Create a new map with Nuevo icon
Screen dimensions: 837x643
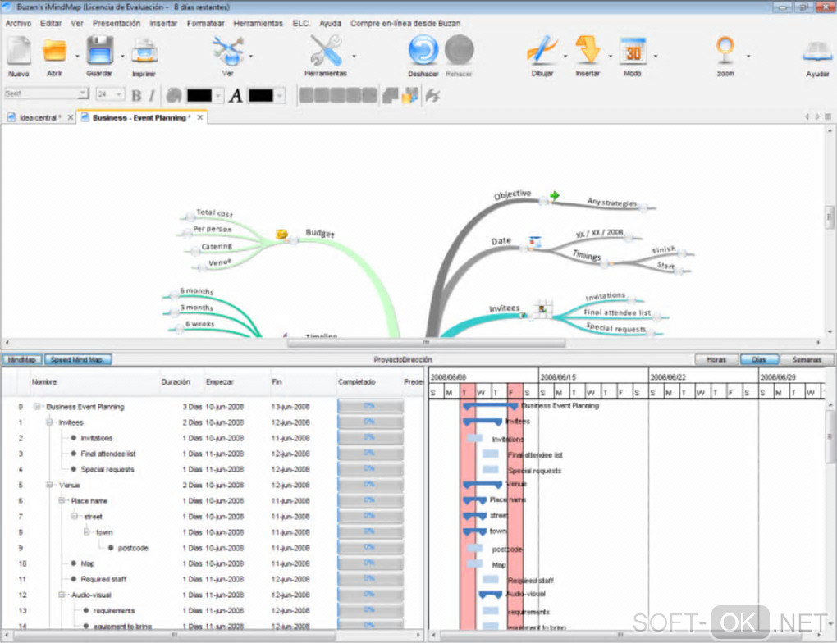pos(19,51)
